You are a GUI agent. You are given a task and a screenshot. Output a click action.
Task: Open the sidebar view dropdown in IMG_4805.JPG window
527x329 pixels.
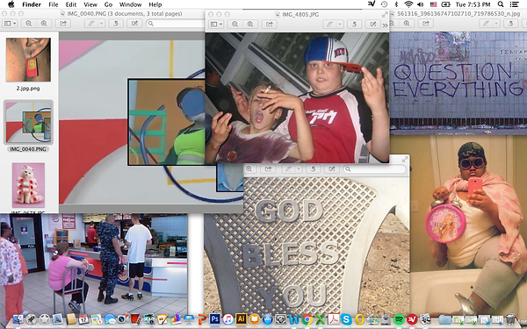pyautogui.click(x=216, y=25)
